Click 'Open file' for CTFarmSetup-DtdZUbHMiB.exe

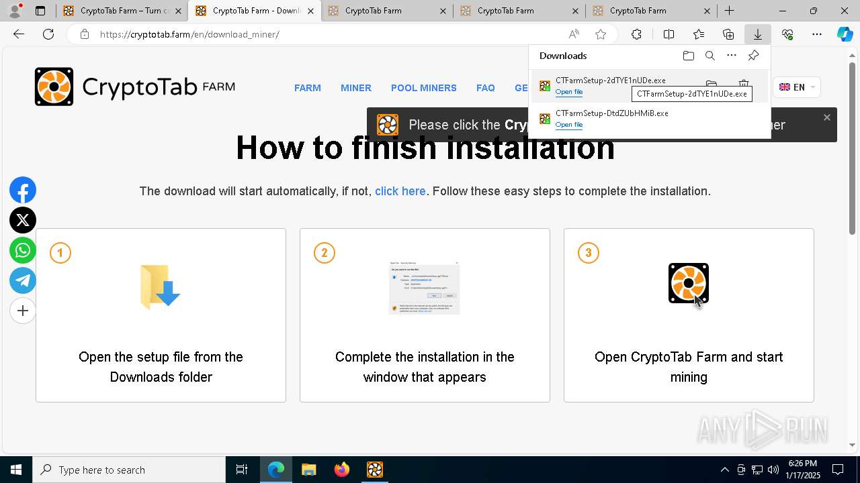pyautogui.click(x=569, y=125)
